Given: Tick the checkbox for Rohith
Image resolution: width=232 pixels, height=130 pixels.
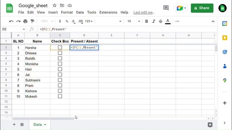Looking at the screenshot, I should coord(60,58).
